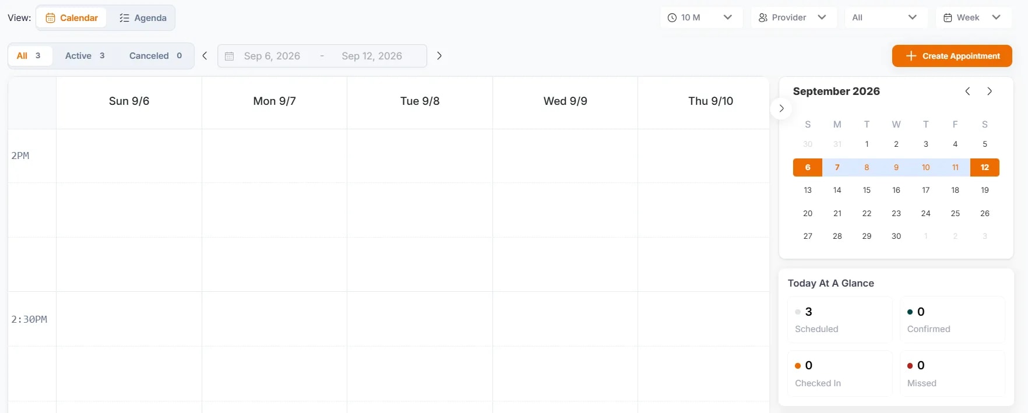Select grayed August 31 in mini calendar

click(x=837, y=144)
